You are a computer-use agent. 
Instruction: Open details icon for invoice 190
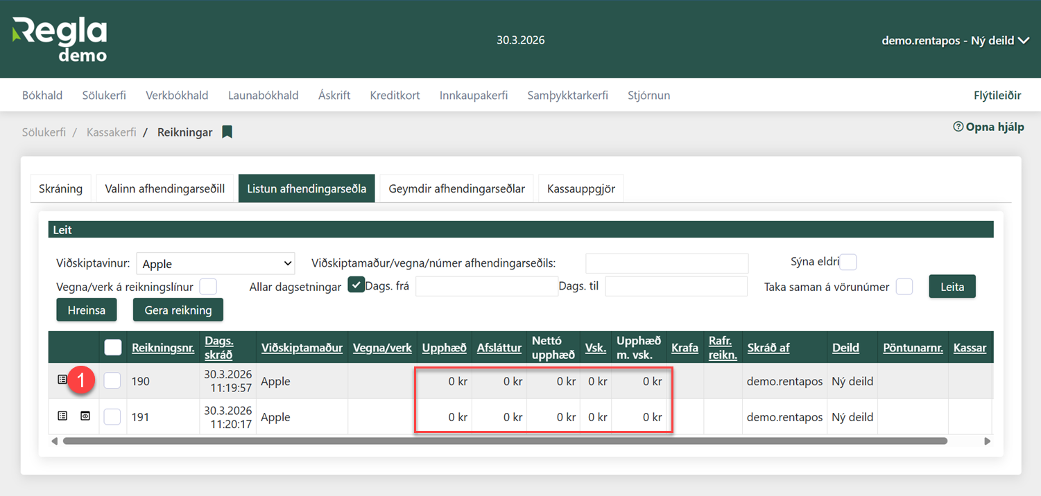pos(62,380)
